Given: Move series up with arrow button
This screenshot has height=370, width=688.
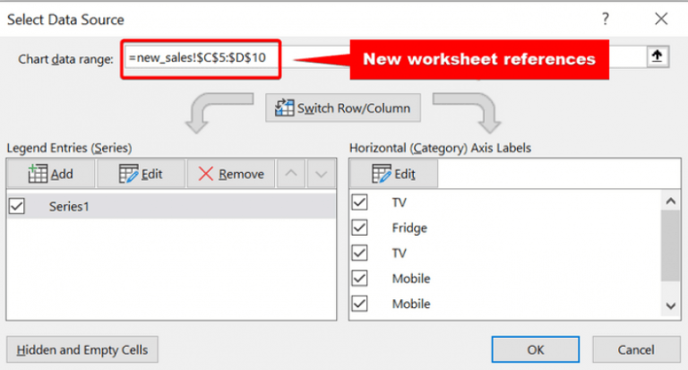Looking at the screenshot, I should click(290, 174).
